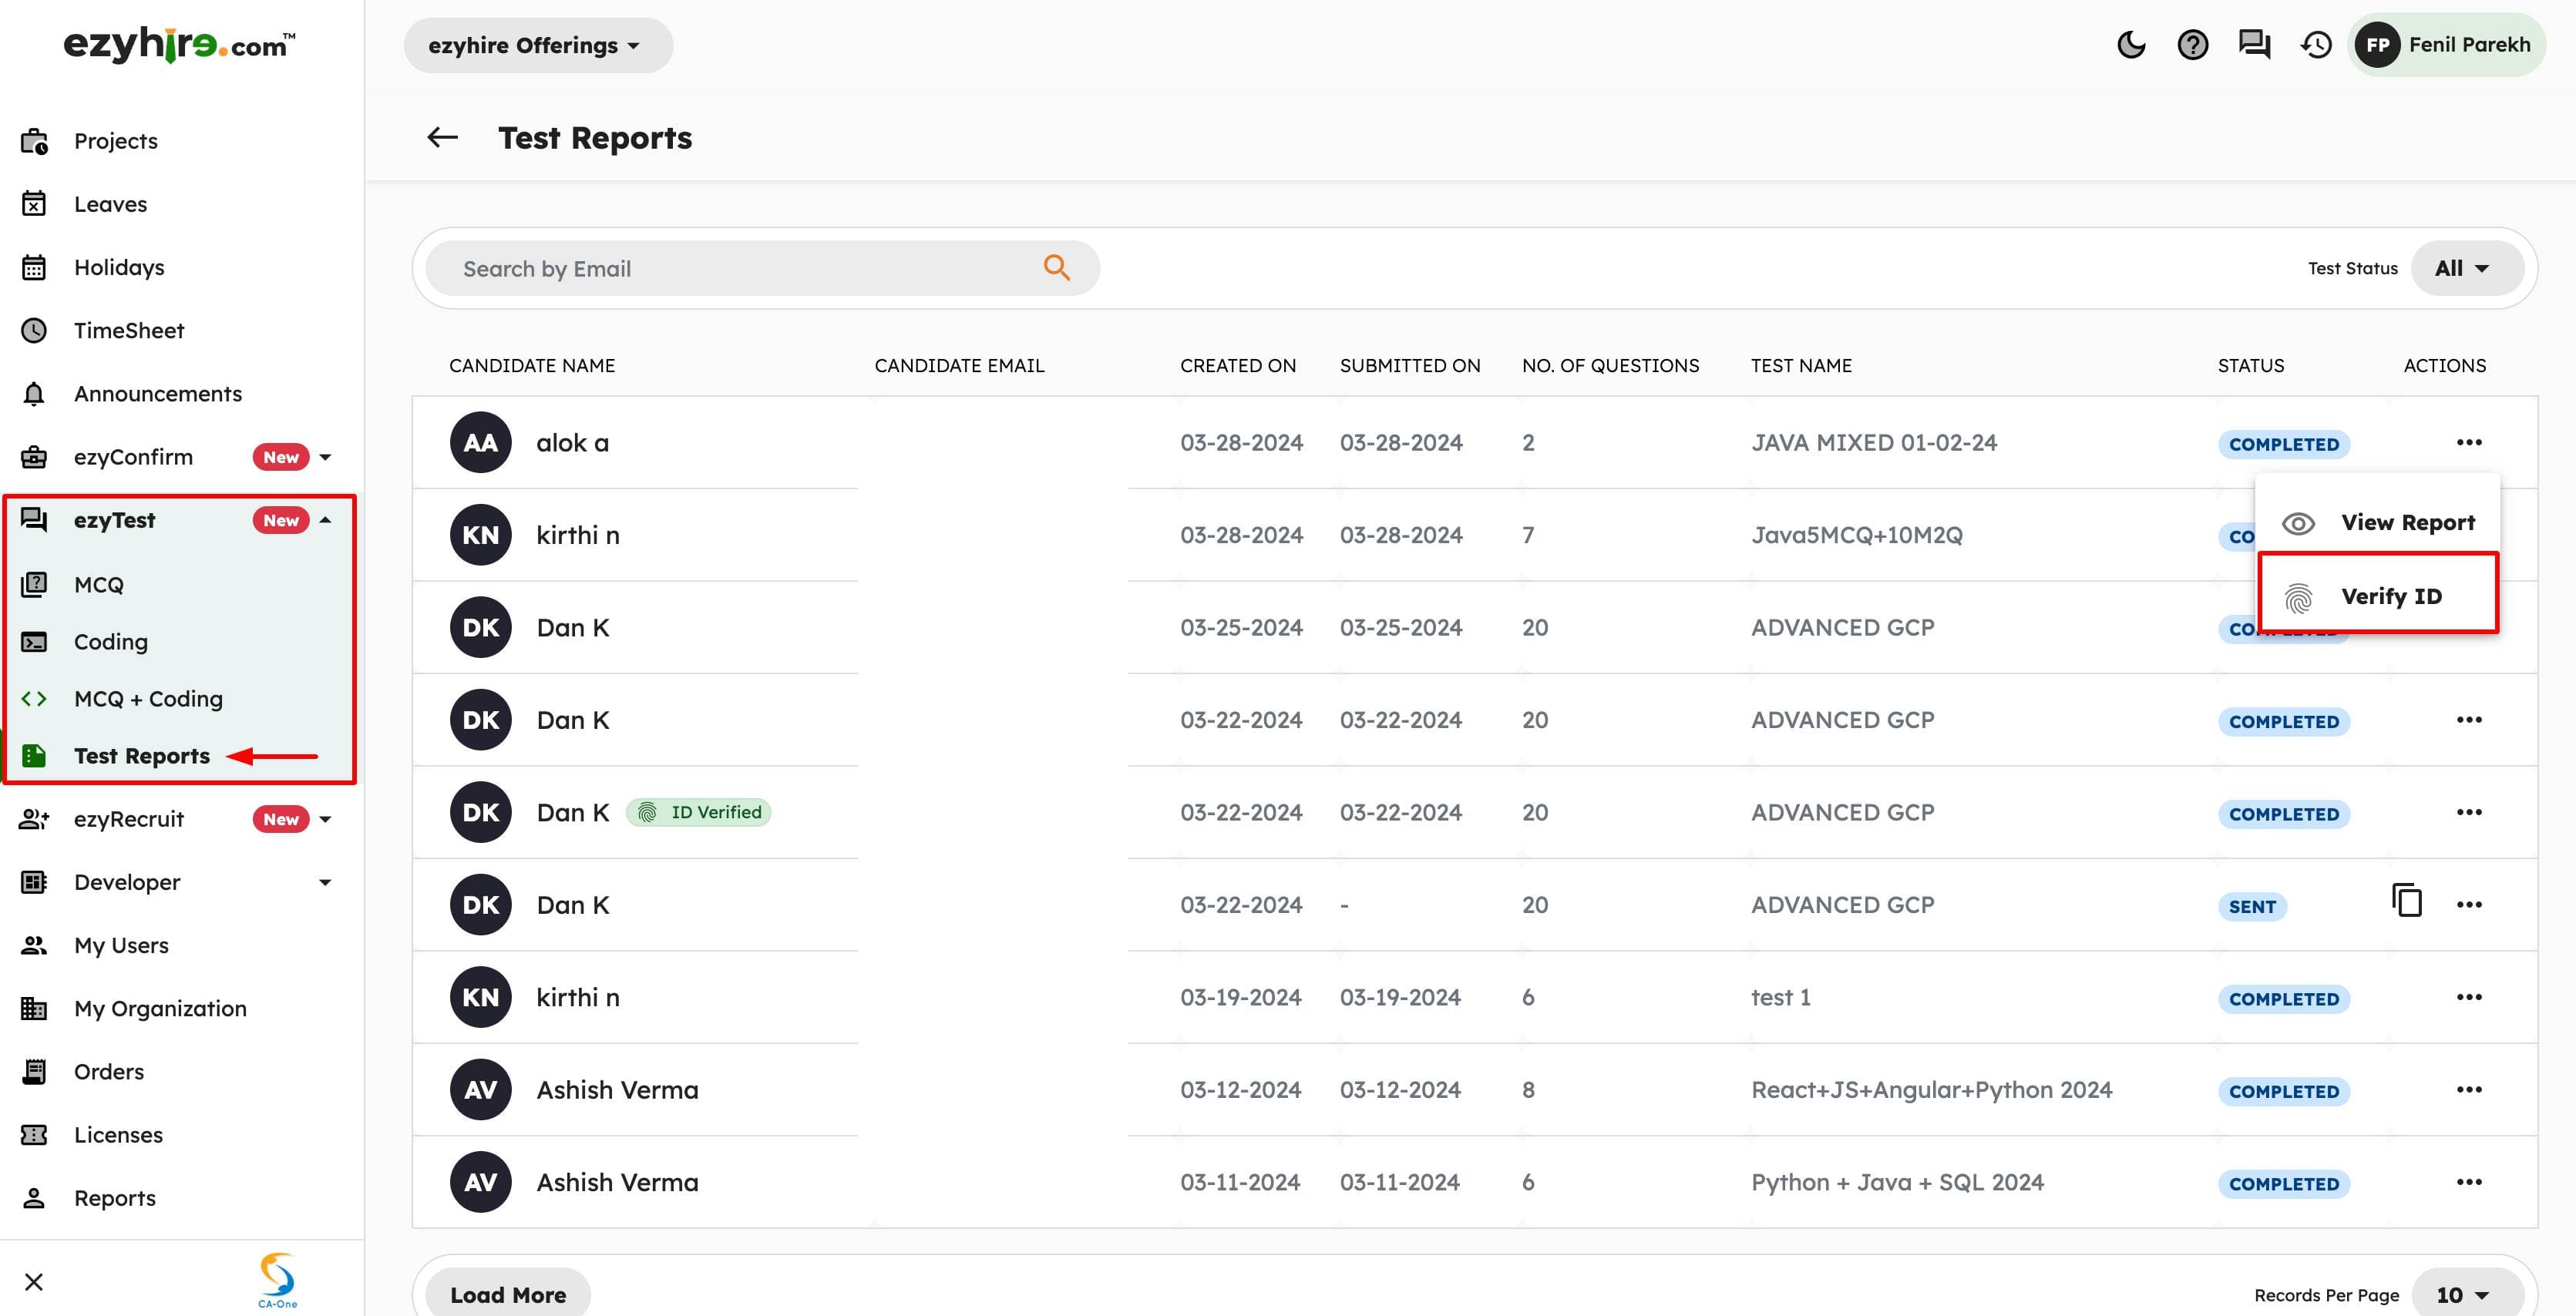Select Verify ID from the actions menu
The image size is (2576, 1316).
pyautogui.click(x=2378, y=596)
